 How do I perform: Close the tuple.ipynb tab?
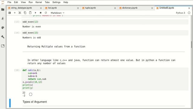[115, 8]
